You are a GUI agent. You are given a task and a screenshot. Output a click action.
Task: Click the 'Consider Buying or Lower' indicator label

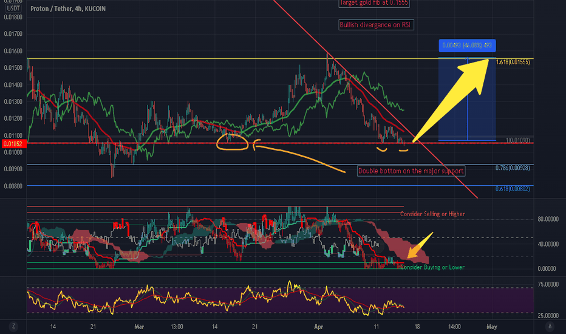coord(432,267)
